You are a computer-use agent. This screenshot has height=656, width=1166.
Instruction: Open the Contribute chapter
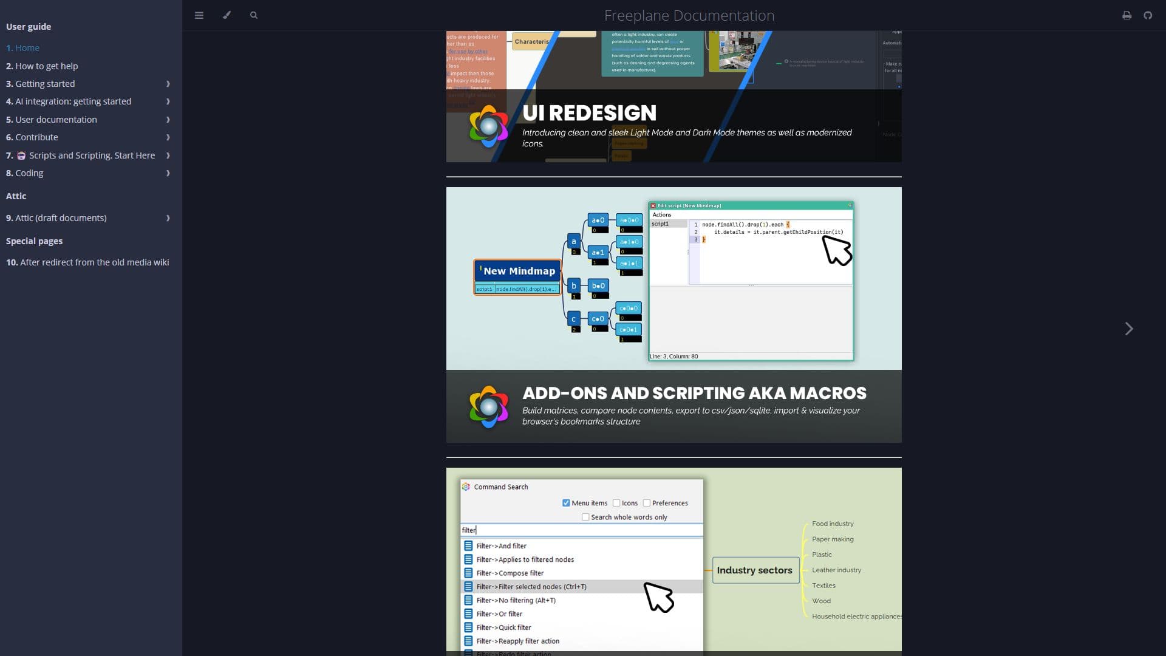(x=32, y=137)
